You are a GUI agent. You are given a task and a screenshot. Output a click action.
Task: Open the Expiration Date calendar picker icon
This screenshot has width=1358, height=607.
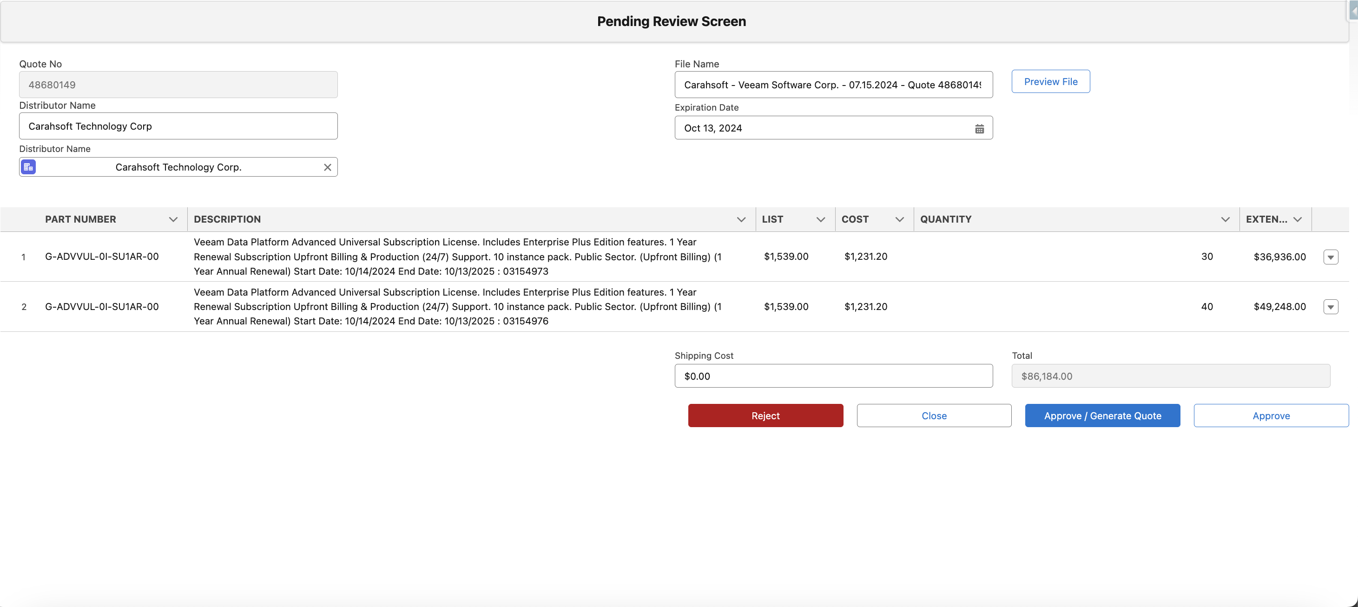click(979, 129)
